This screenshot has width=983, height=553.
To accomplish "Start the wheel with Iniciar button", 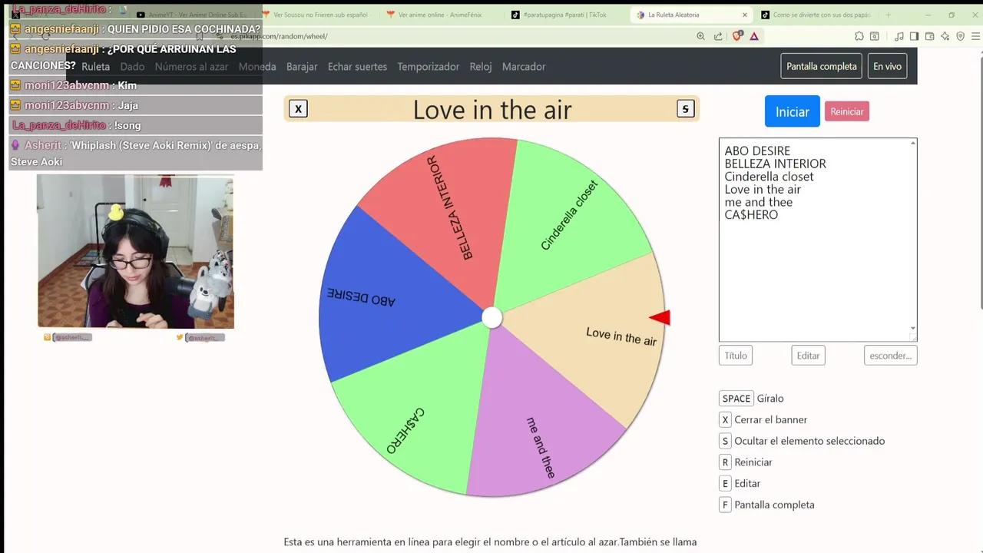I will click(x=793, y=111).
